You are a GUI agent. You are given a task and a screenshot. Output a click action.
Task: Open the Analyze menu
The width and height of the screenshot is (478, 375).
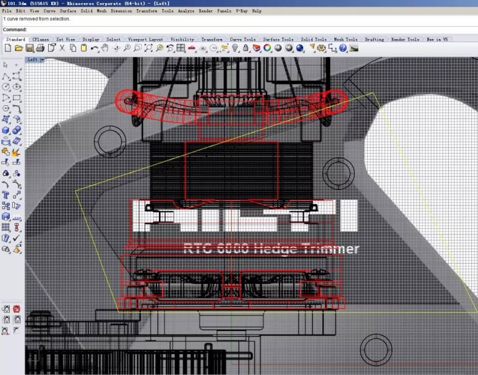coord(185,11)
